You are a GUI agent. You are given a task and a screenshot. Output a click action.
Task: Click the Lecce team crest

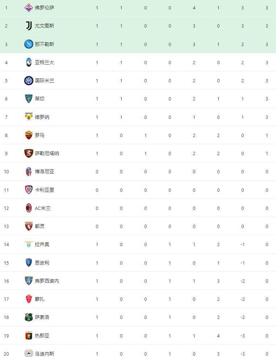(x=29, y=99)
